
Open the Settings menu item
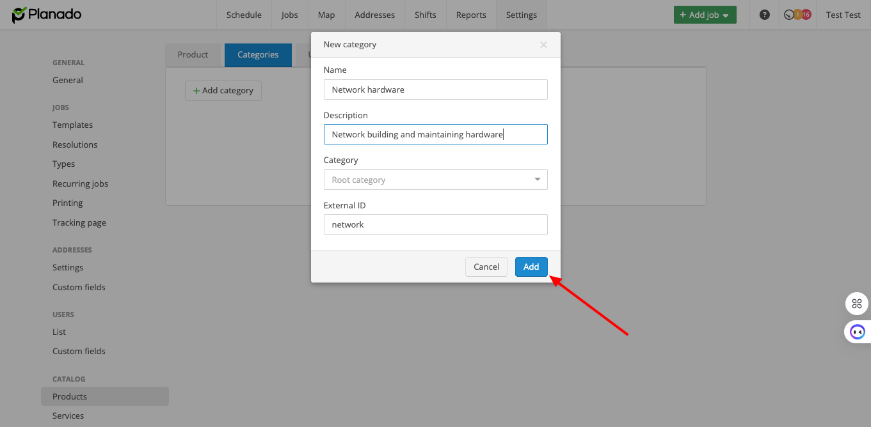point(522,15)
